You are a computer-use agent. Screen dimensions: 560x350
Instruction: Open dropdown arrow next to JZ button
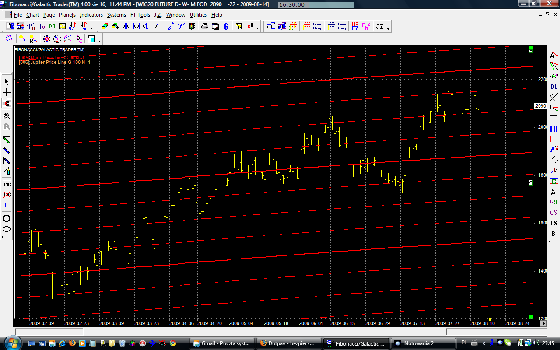pyautogui.click(x=388, y=28)
